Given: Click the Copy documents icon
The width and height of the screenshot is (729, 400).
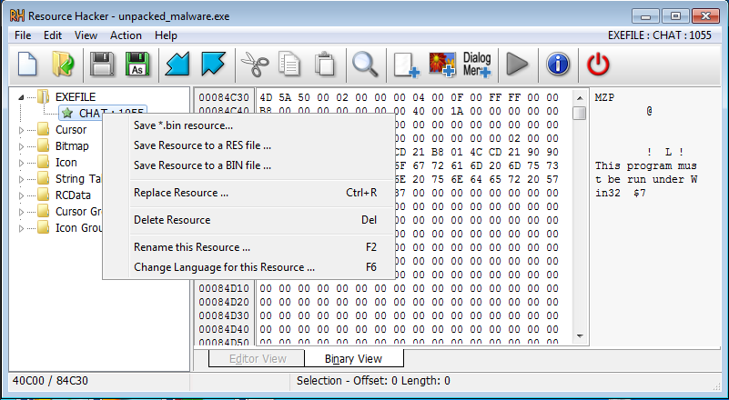Looking at the screenshot, I should 289,65.
